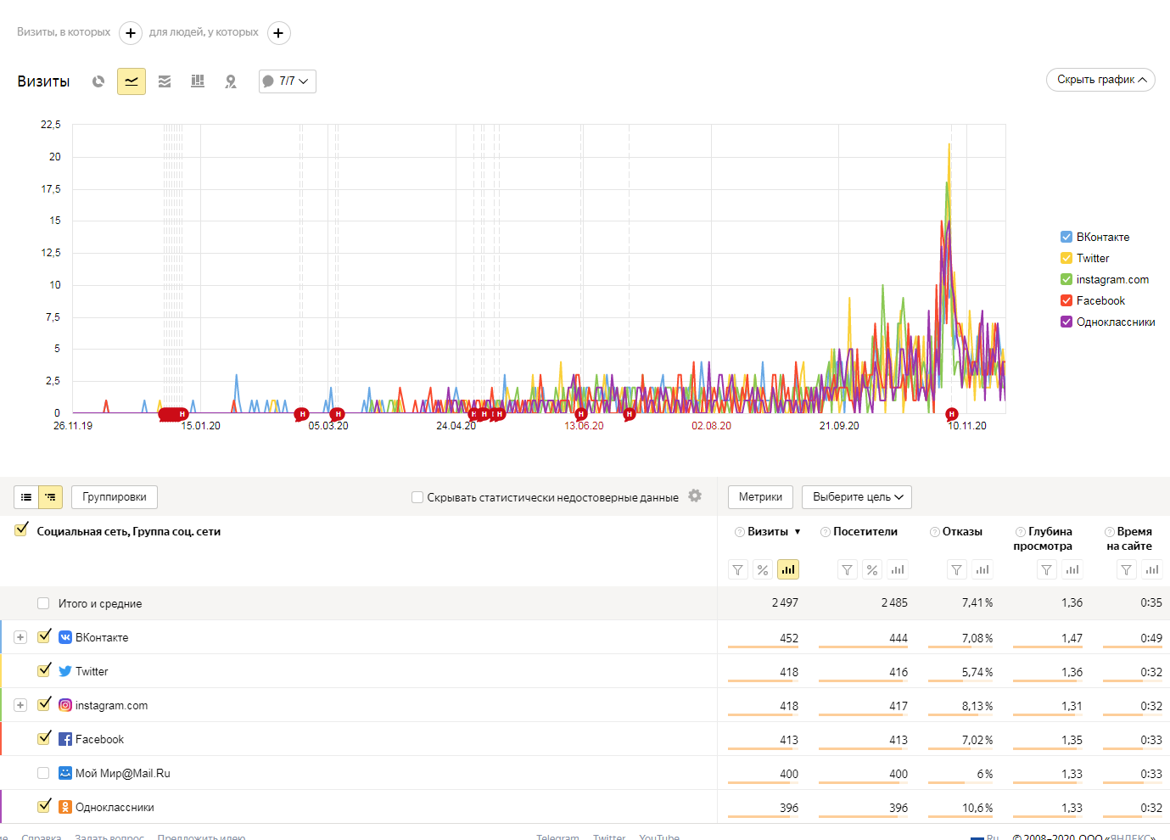The height and width of the screenshot is (840, 1170).
Task: Open the 7/7 annotations dropdown
Action: 288,81
